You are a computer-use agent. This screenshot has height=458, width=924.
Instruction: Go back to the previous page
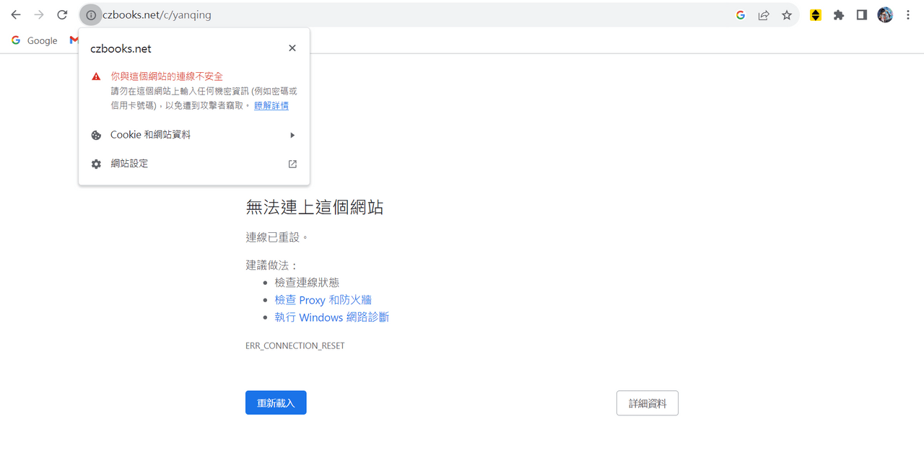tap(16, 14)
